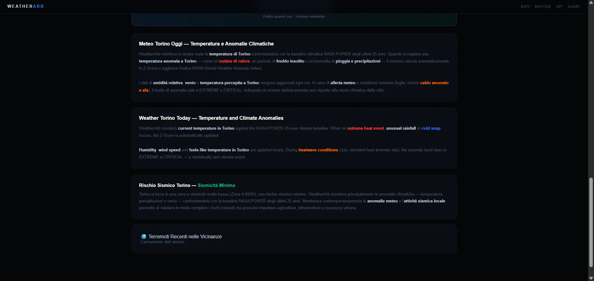Viewport: 594px width, 281px height.
Task: Click the 'Terremoti Recenti nelle Vicinanze' title
Action: click(x=185, y=236)
